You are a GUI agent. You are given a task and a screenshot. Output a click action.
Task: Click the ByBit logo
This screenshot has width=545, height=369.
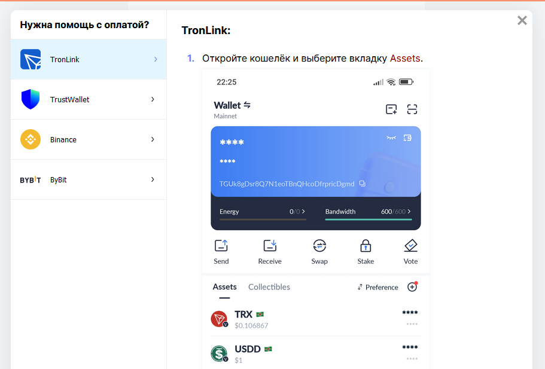pyautogui.click(x=31, y=179)
